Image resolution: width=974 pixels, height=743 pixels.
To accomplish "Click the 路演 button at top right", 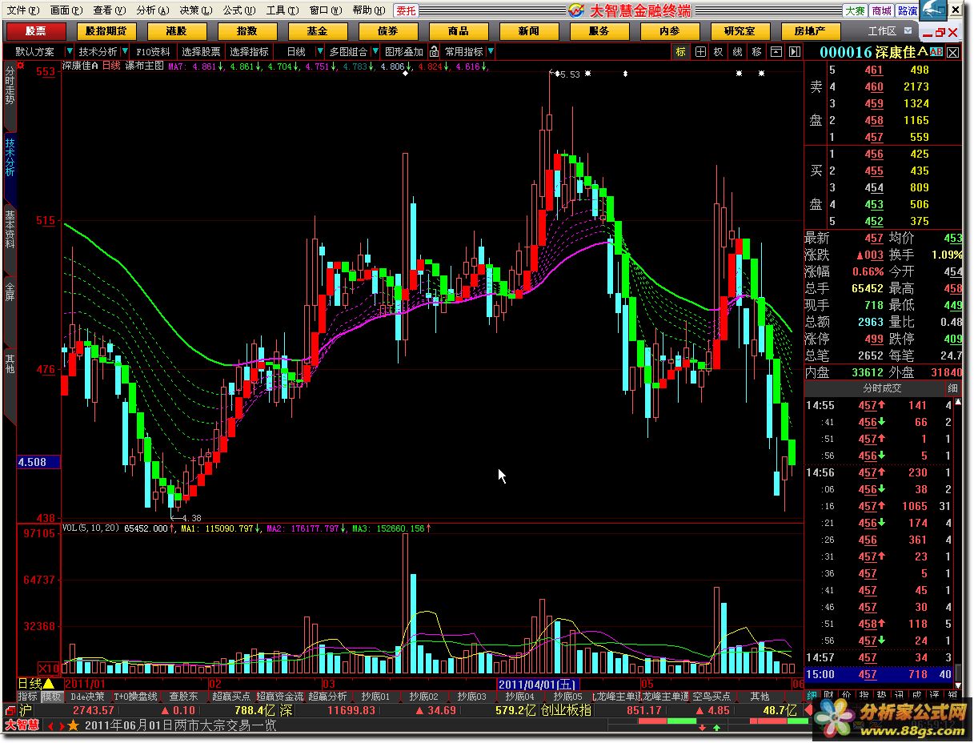I will [908, 10].
